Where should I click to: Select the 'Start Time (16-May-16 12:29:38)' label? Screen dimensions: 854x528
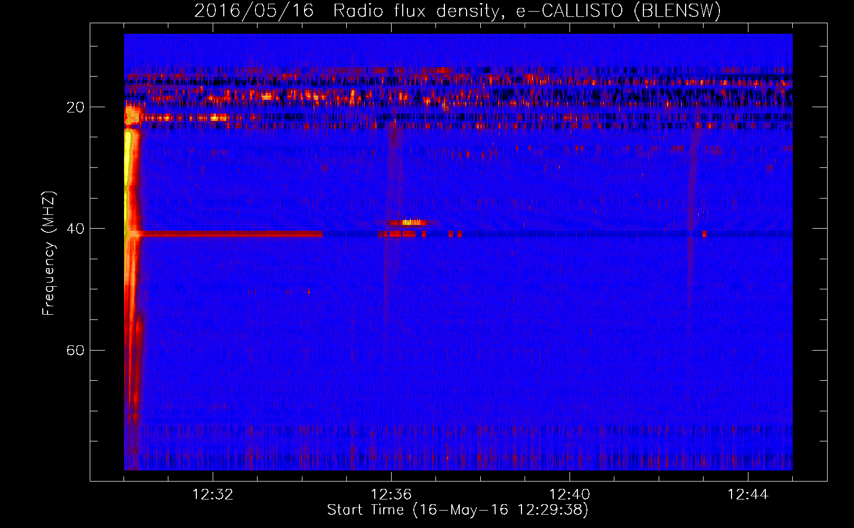tap(458, 510)
